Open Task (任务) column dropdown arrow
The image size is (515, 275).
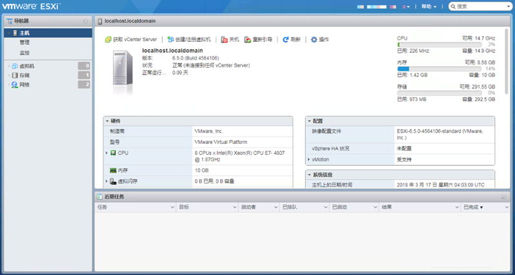172,208
